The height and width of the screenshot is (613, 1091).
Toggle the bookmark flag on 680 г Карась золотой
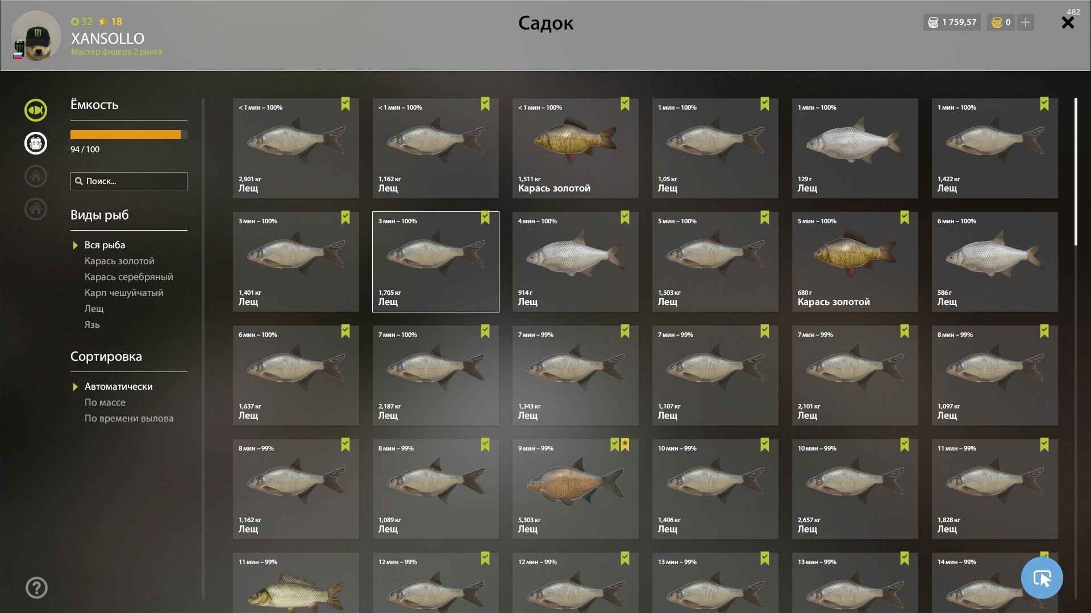point(905,218)
